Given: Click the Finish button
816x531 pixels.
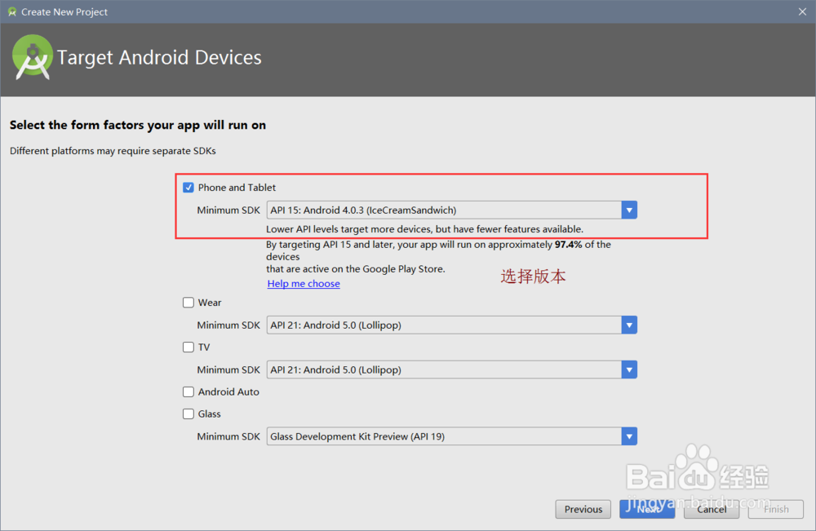Looking at the screenshot, I should point(776,510).
